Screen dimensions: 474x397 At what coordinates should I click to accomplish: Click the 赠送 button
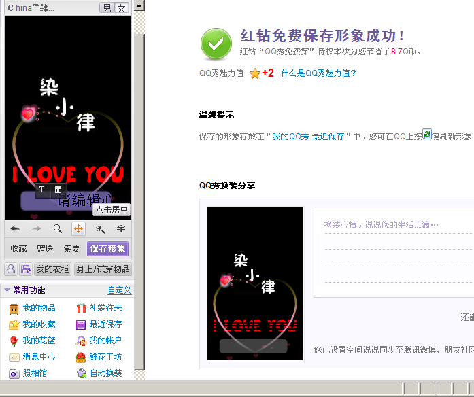click(x=45, y=249)
